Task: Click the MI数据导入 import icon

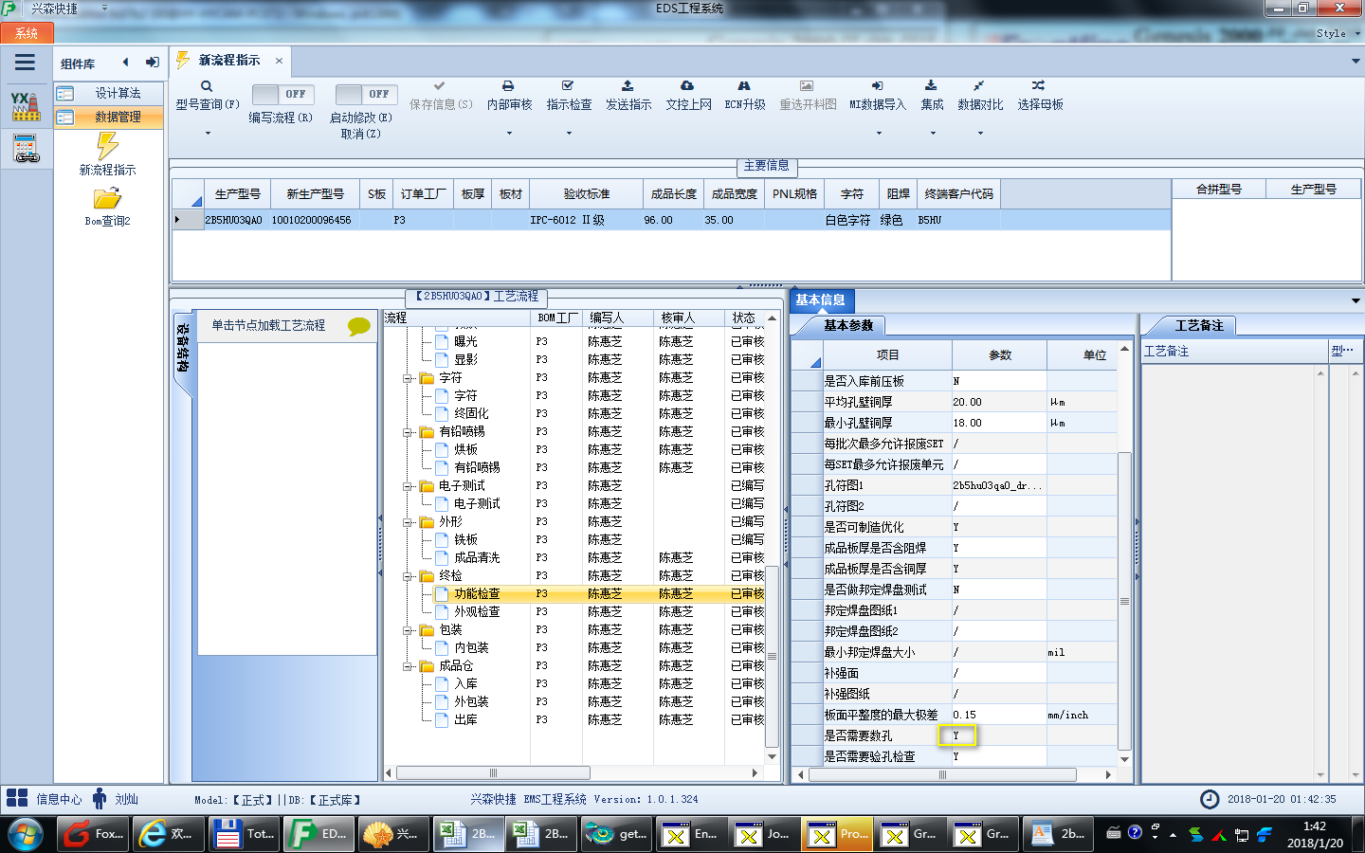Action: (x=877, y=86)
